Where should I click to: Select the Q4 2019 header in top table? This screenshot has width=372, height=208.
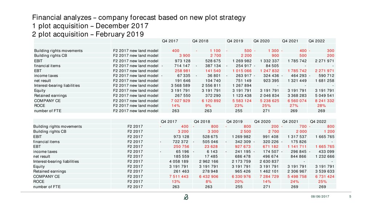pos(235,41)
